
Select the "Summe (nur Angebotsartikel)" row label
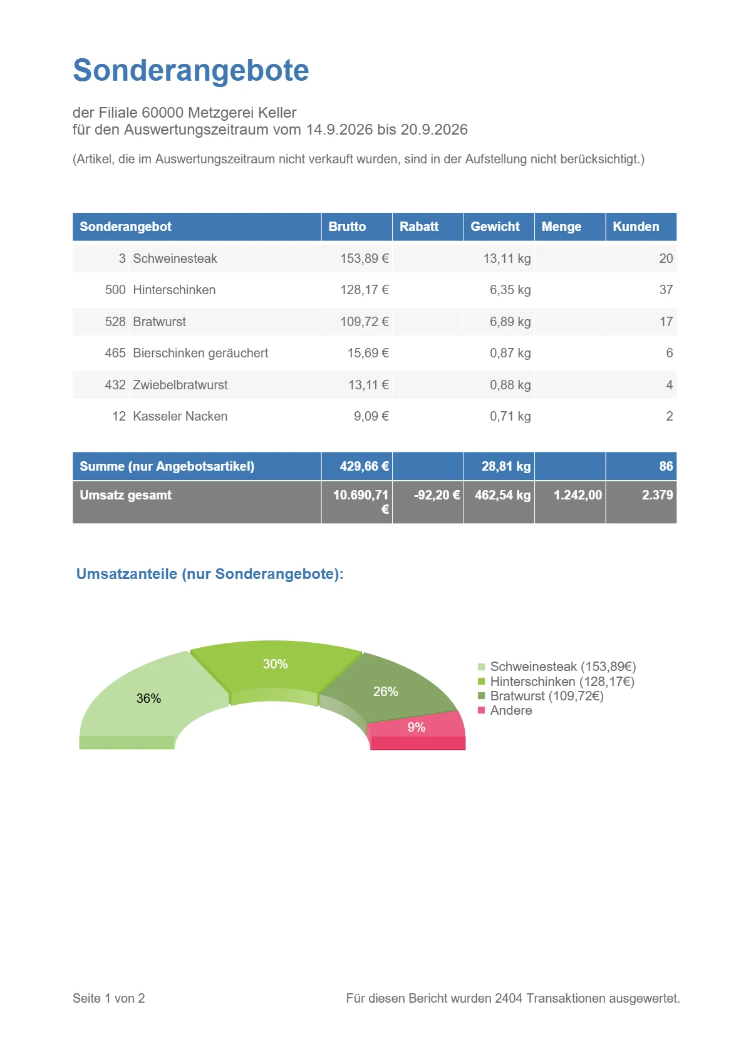pyautogui.click(x=167, y=466)
